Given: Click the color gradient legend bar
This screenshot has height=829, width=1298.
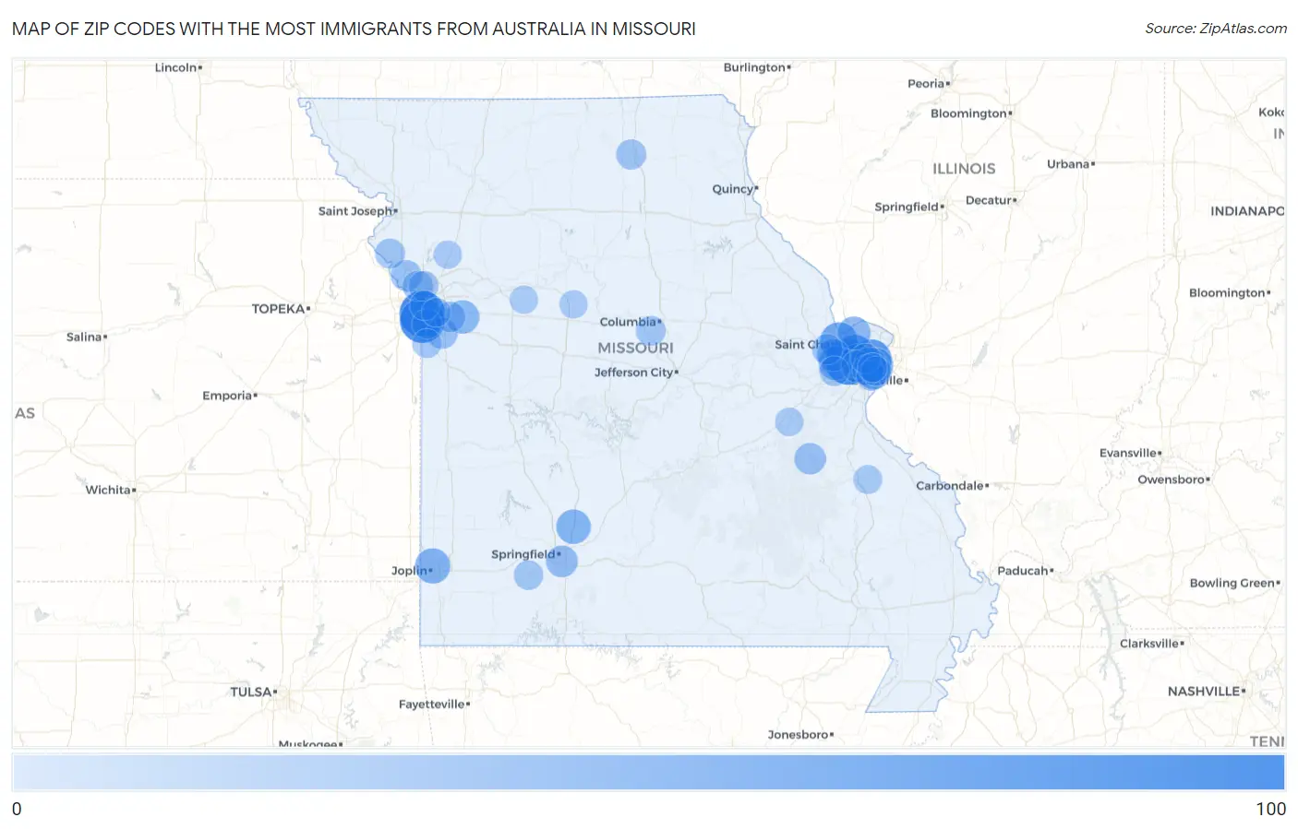Looking at the screenshot, I should 648,772.
